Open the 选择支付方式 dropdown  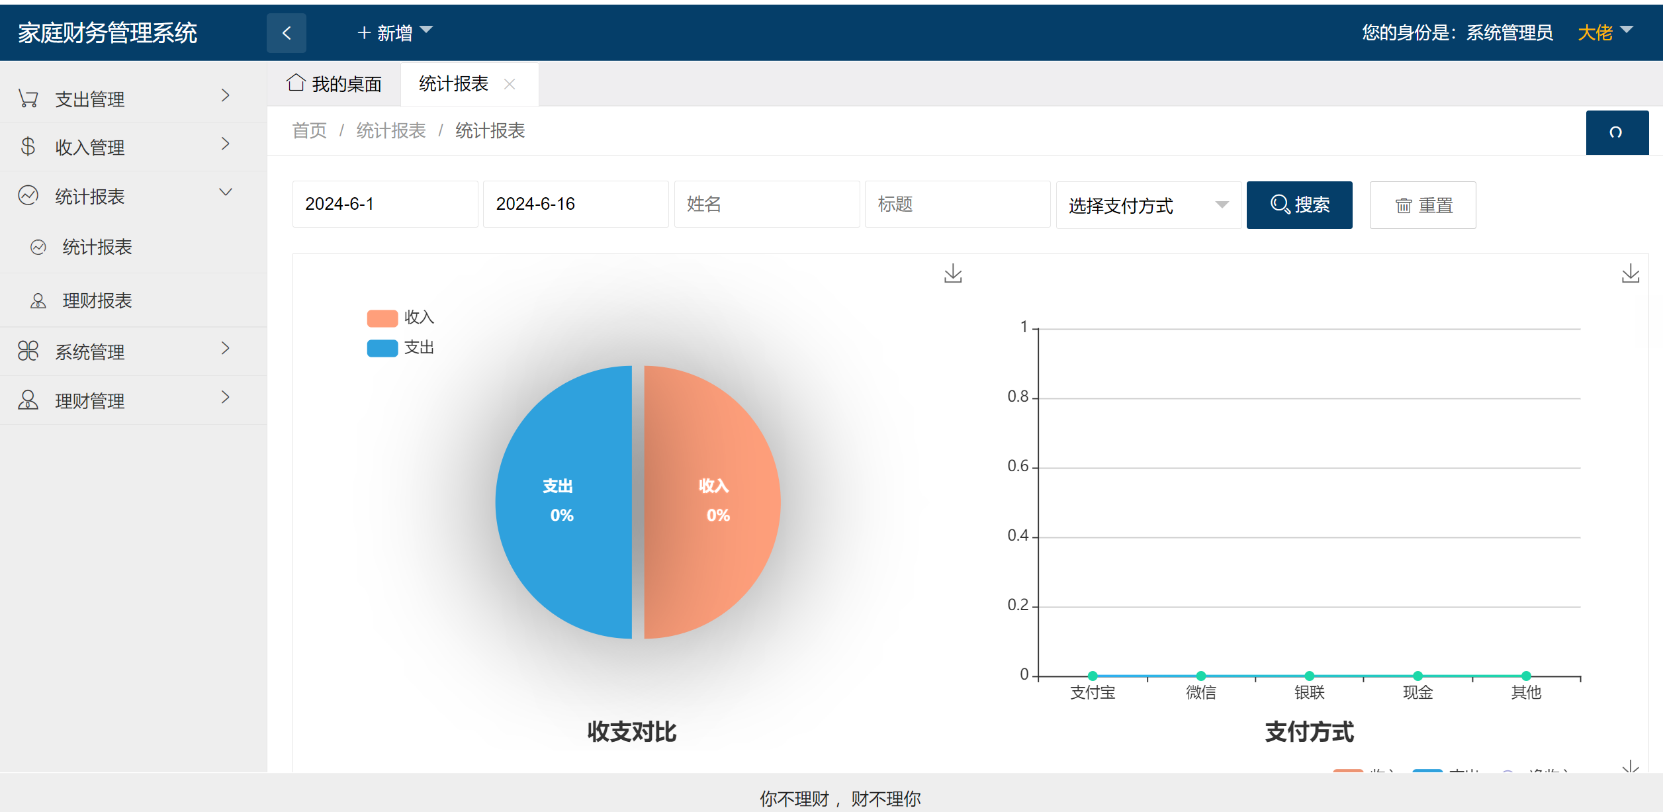(x=1148, y=205)
